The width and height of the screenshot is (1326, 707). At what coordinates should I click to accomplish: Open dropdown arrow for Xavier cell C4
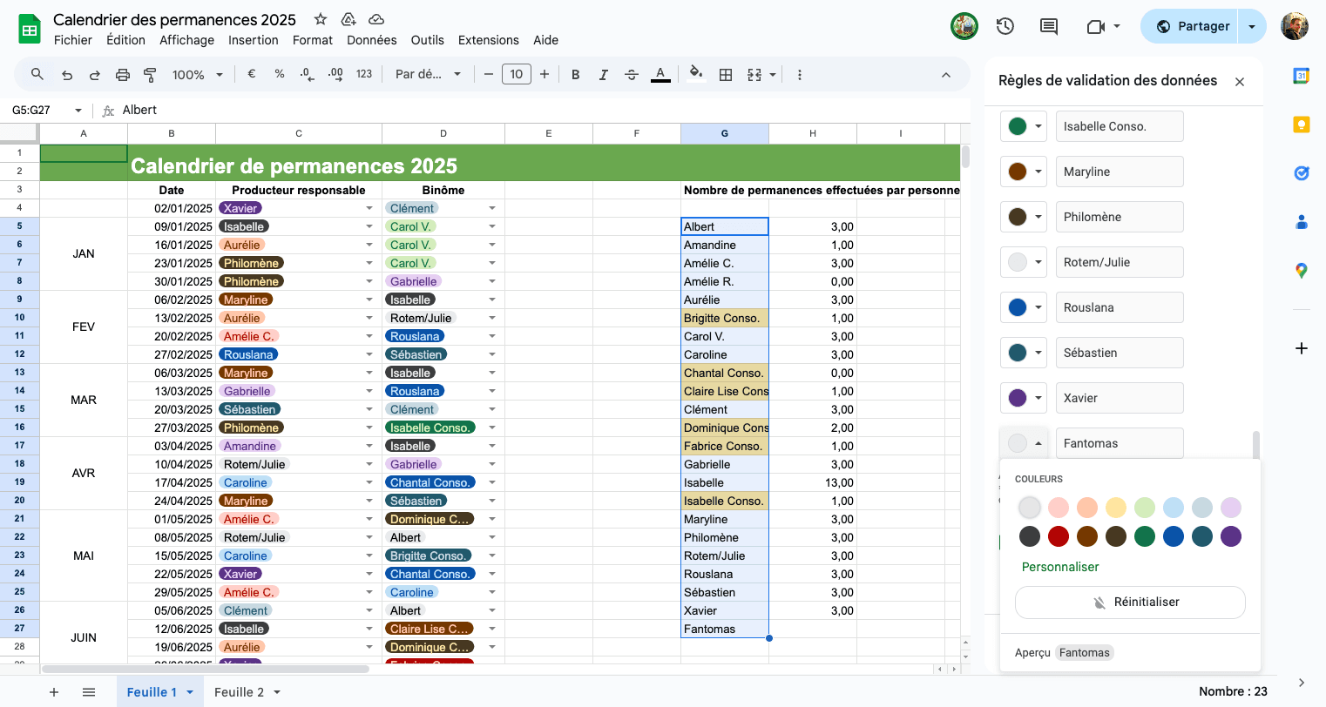pos(369,208)
